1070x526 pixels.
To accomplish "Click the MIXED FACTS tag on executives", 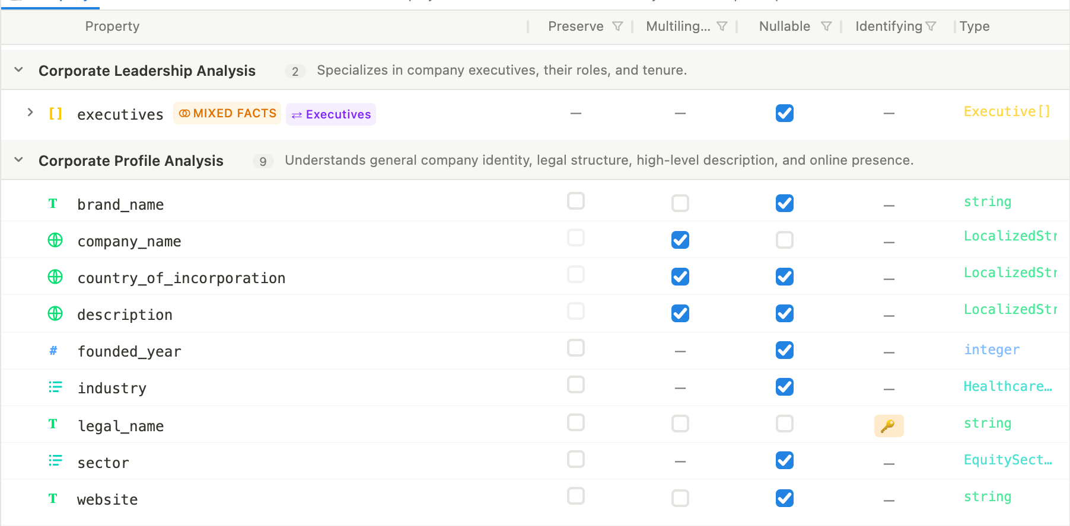I will pos(227,113).
